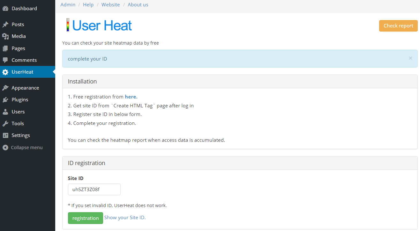Open the 'here.' registration link

point(131,97)
